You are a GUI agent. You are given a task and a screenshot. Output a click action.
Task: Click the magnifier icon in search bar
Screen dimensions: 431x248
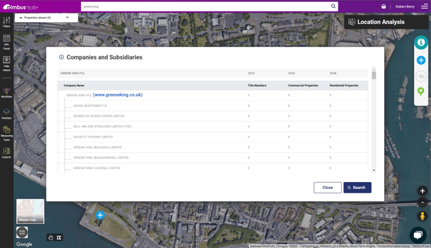tap(333, 6)
